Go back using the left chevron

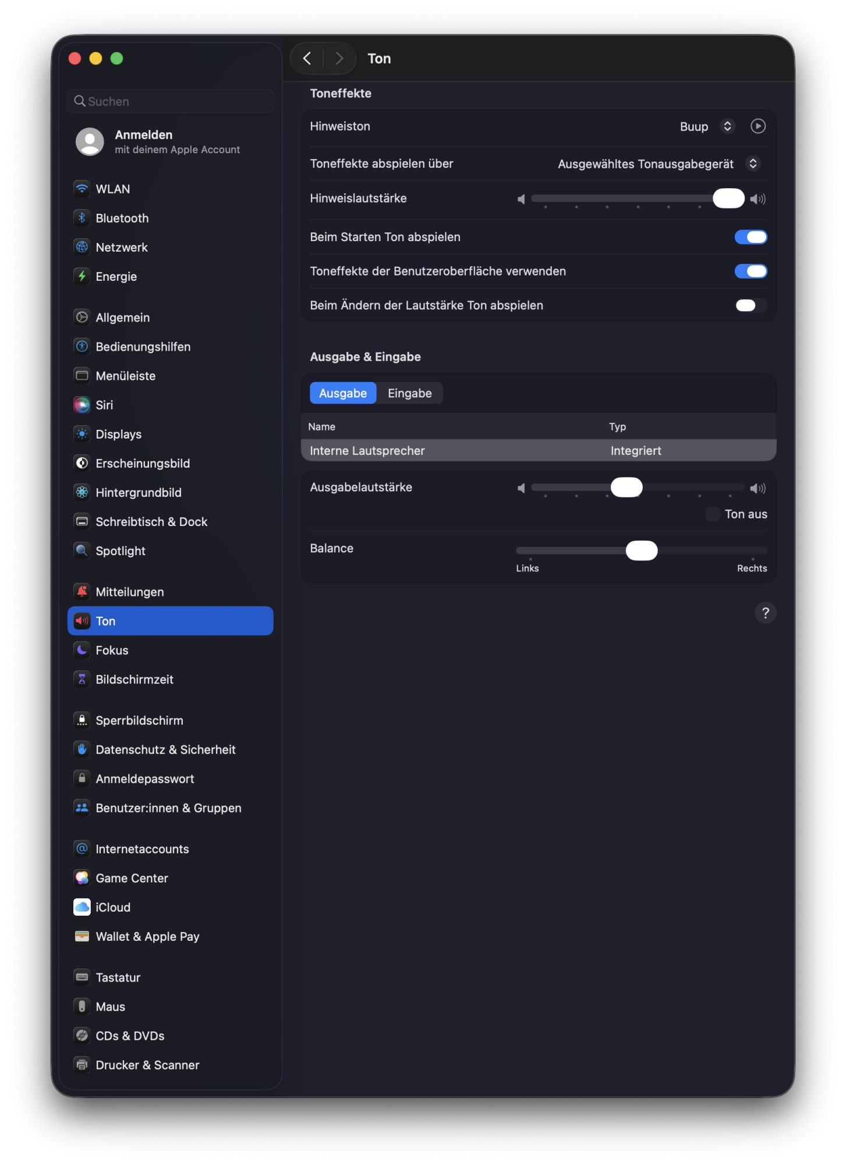click(x=307, y=58)
